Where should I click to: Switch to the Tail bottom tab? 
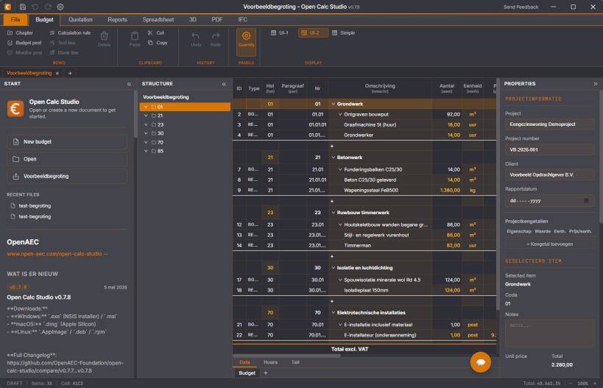click(x=295, y=362)
